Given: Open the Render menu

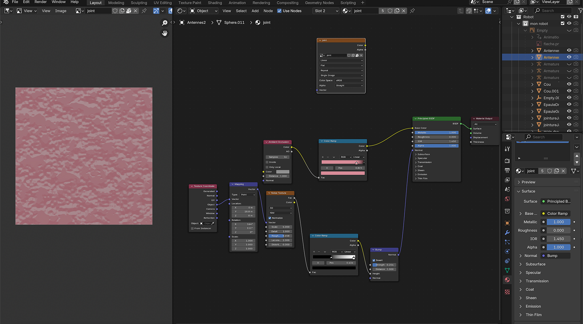Looking at the screenshot, I should 40,2.
